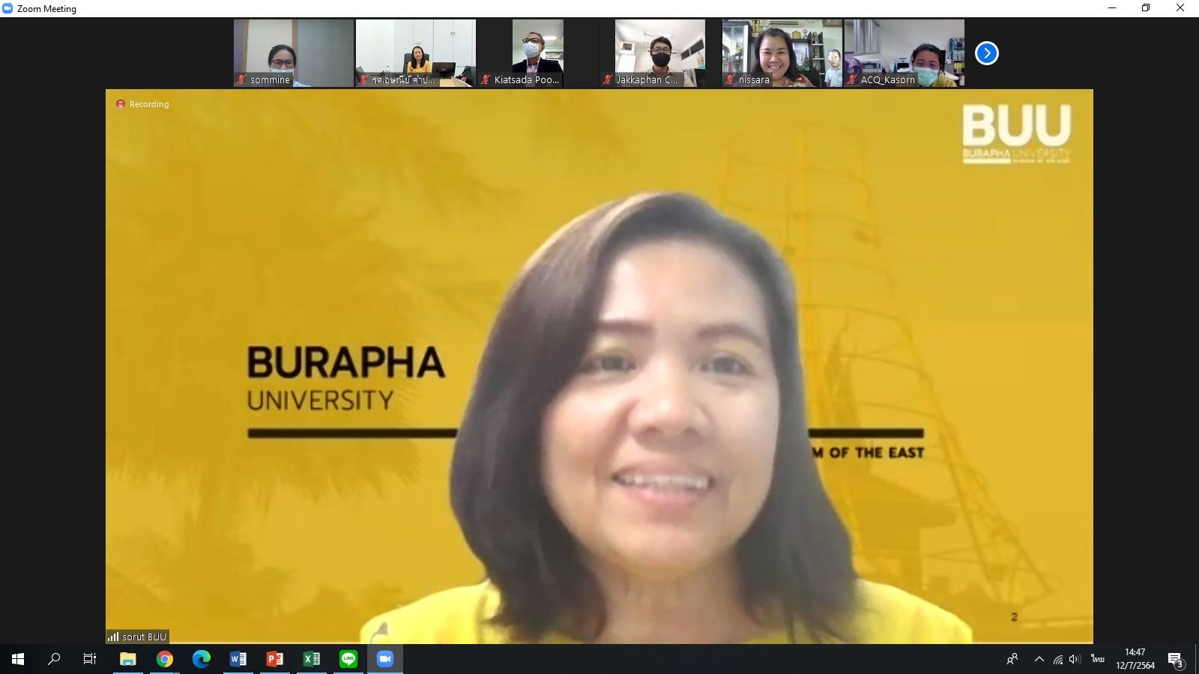This screenshot has width=1199, height=674.
Task: Open the LINE app in the taskbar
Action: point(348,659)
